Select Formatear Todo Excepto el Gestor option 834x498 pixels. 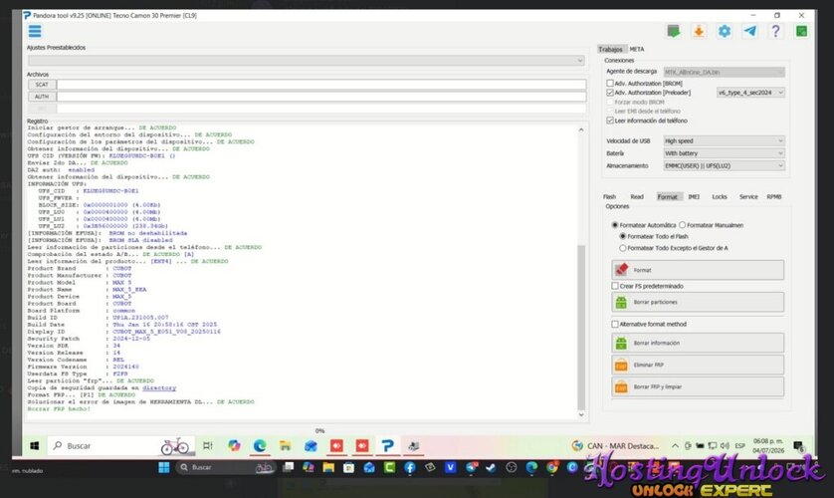point(623,248)
